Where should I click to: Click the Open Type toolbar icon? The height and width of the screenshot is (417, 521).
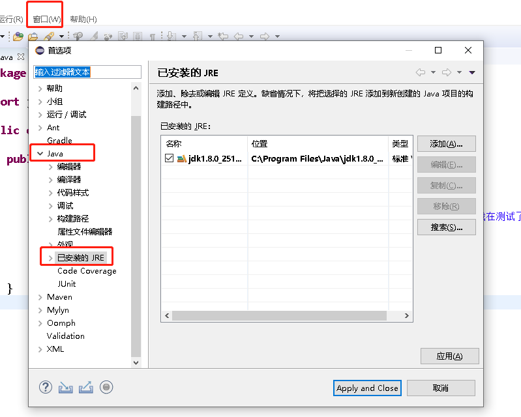coord(18,36)
